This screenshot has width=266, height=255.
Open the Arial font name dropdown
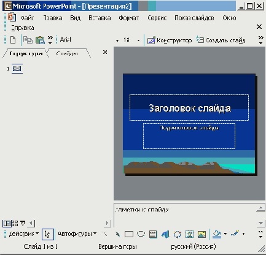pos(117,40)
